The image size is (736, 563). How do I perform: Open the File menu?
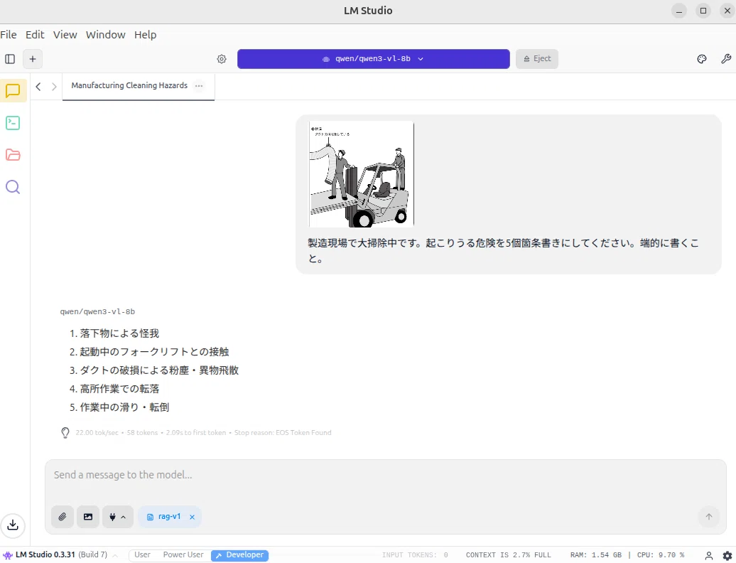[x=9, y=35]
